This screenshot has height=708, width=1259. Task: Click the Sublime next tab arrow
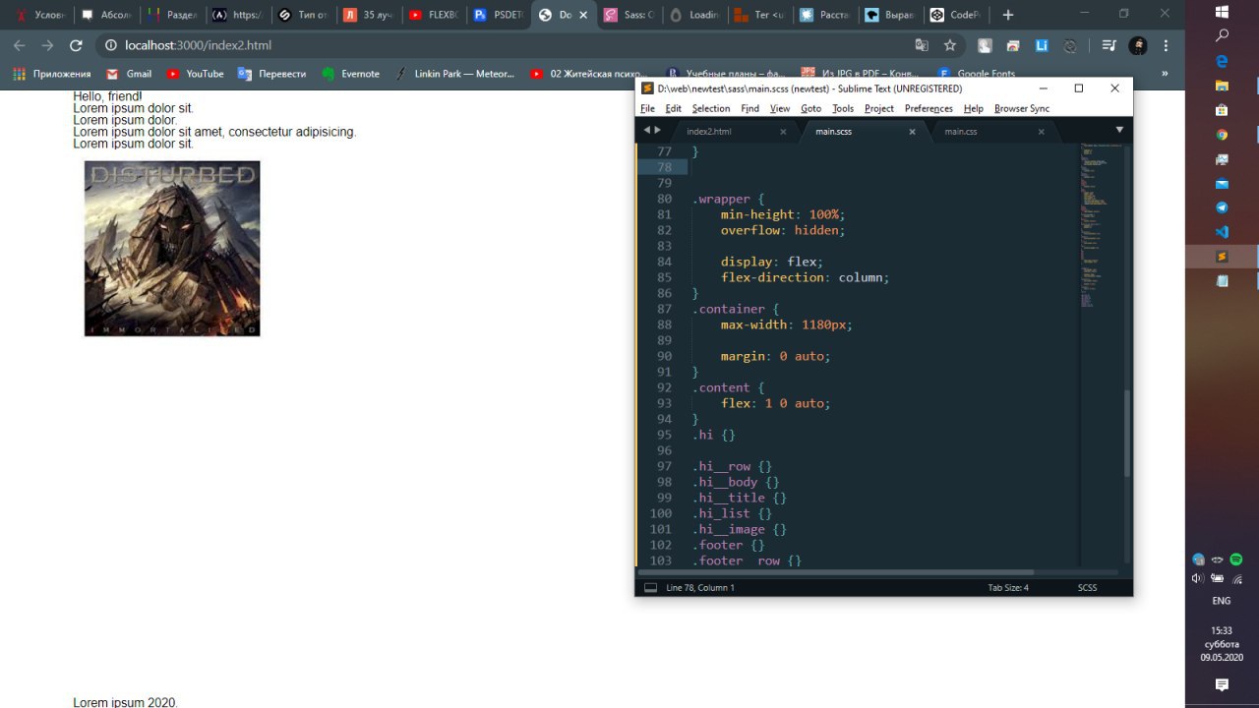(658, 130)
